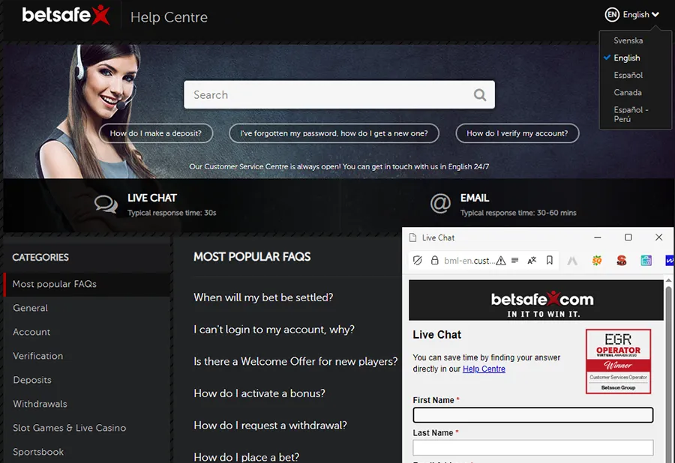The image size is (675, 463).
Task: Click the warning triangle icon in address bar
Action: (501, 261)
